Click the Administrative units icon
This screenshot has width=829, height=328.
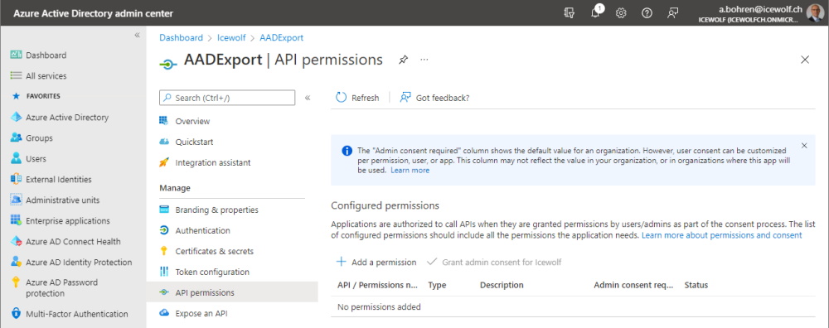pos(16,200)
